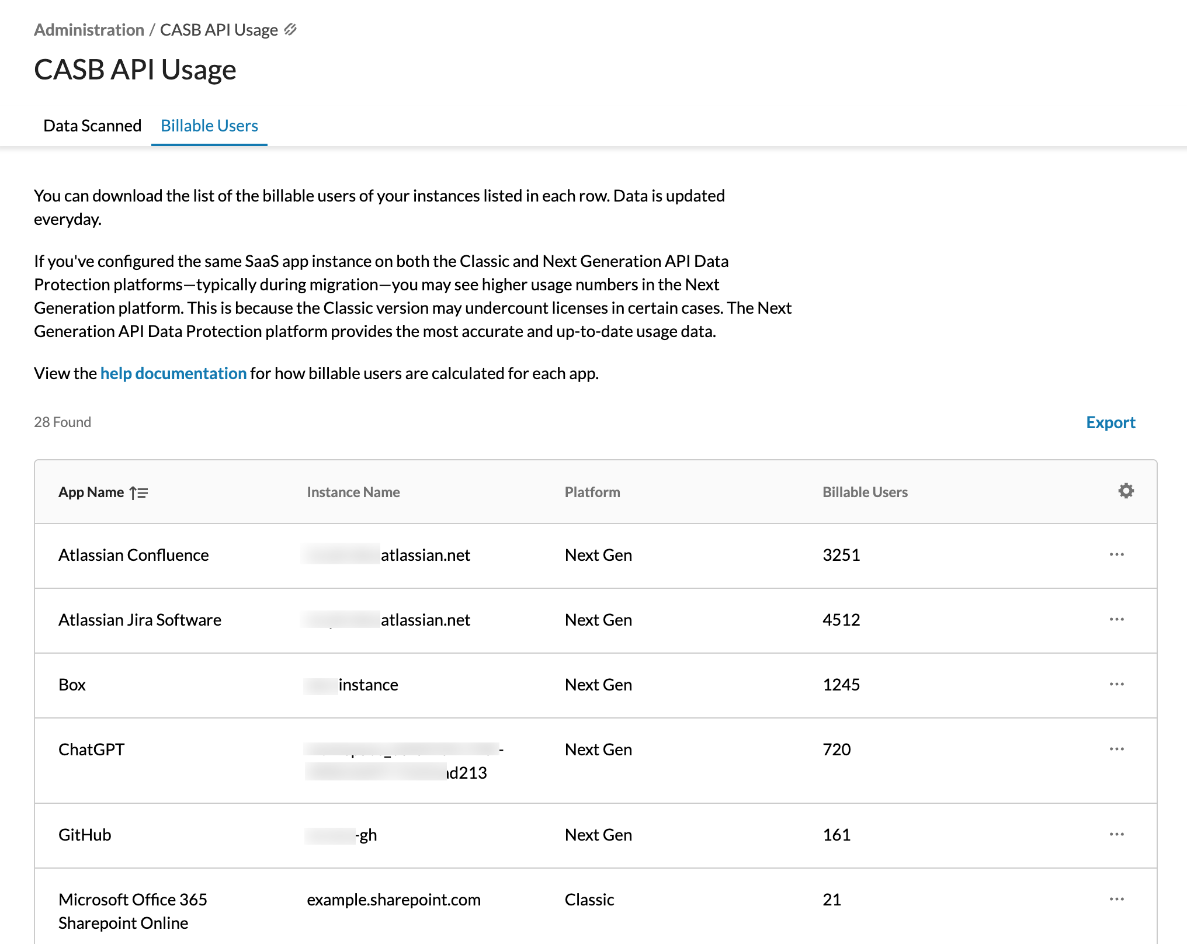The image size is (1187, 944).
Task: Open the actions dropdown for Microsoft Office 365 Sharepoint Online
Action: [x=1116, y=899]
